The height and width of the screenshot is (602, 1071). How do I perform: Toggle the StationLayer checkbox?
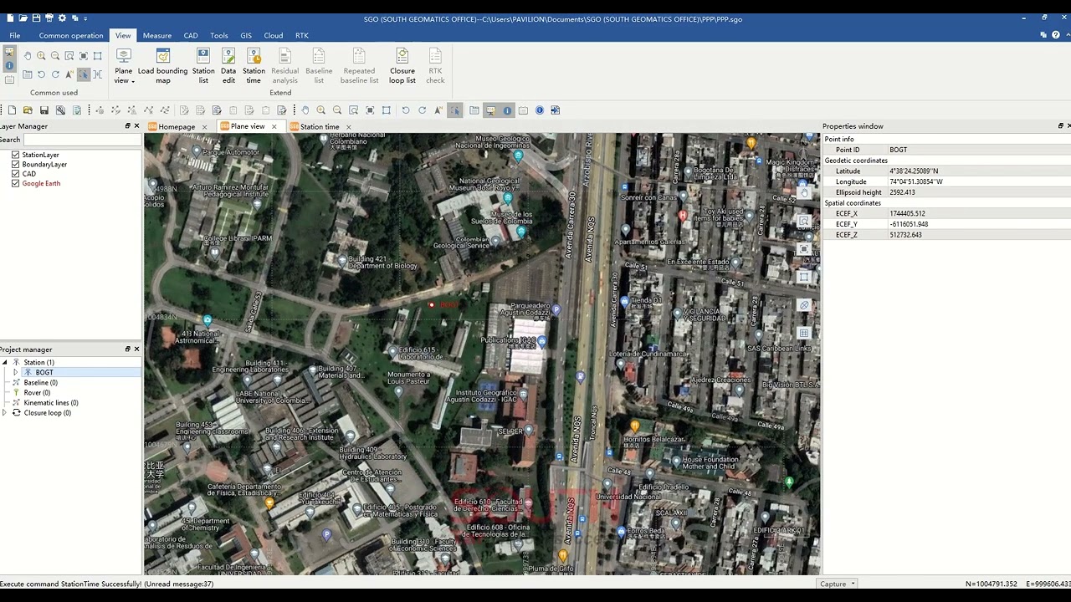click(15, 155)
